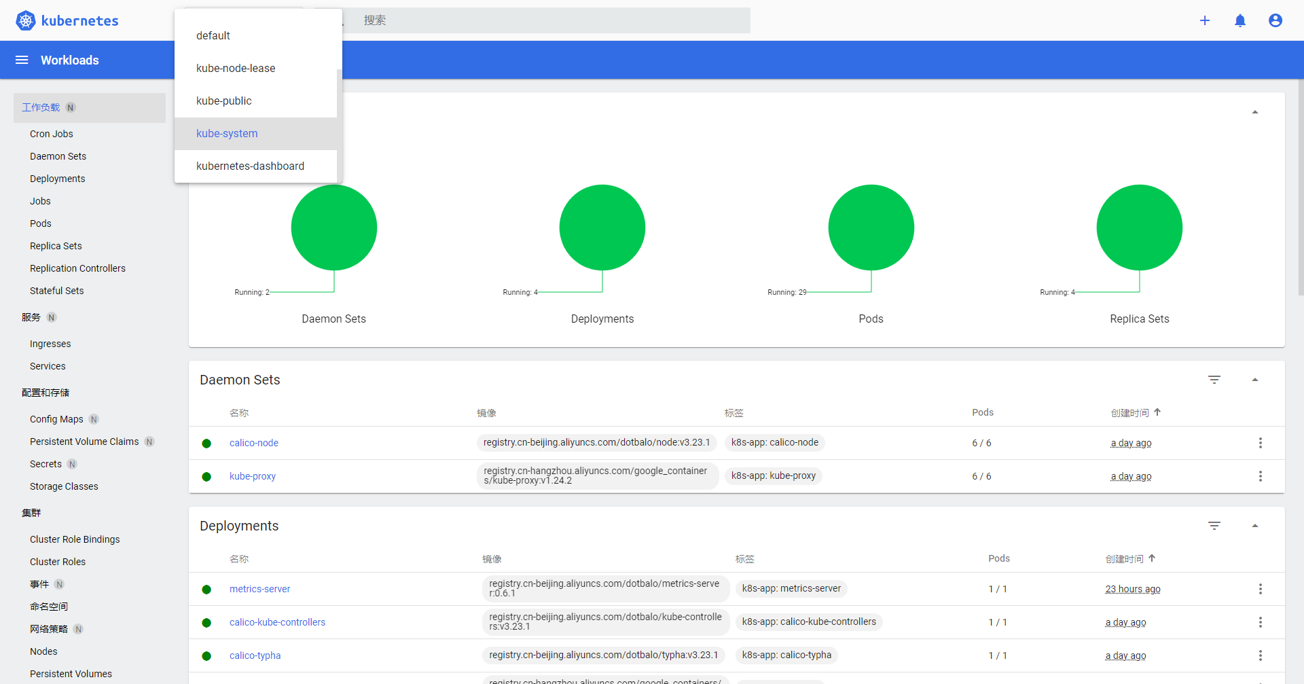Open the calico-node daemon set link
This screenshot has width=1304, height=684.
pos(254,443)
